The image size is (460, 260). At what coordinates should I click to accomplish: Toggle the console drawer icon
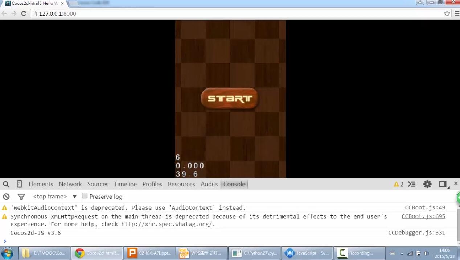point(411,184)
